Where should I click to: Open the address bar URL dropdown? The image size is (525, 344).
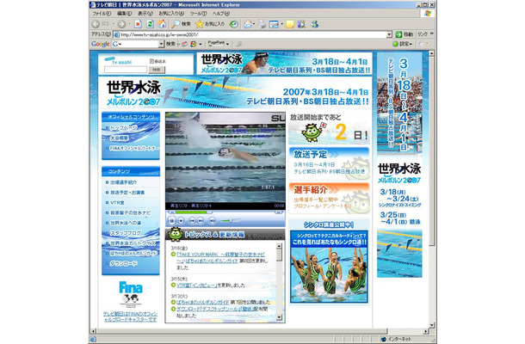pos(389,34)
